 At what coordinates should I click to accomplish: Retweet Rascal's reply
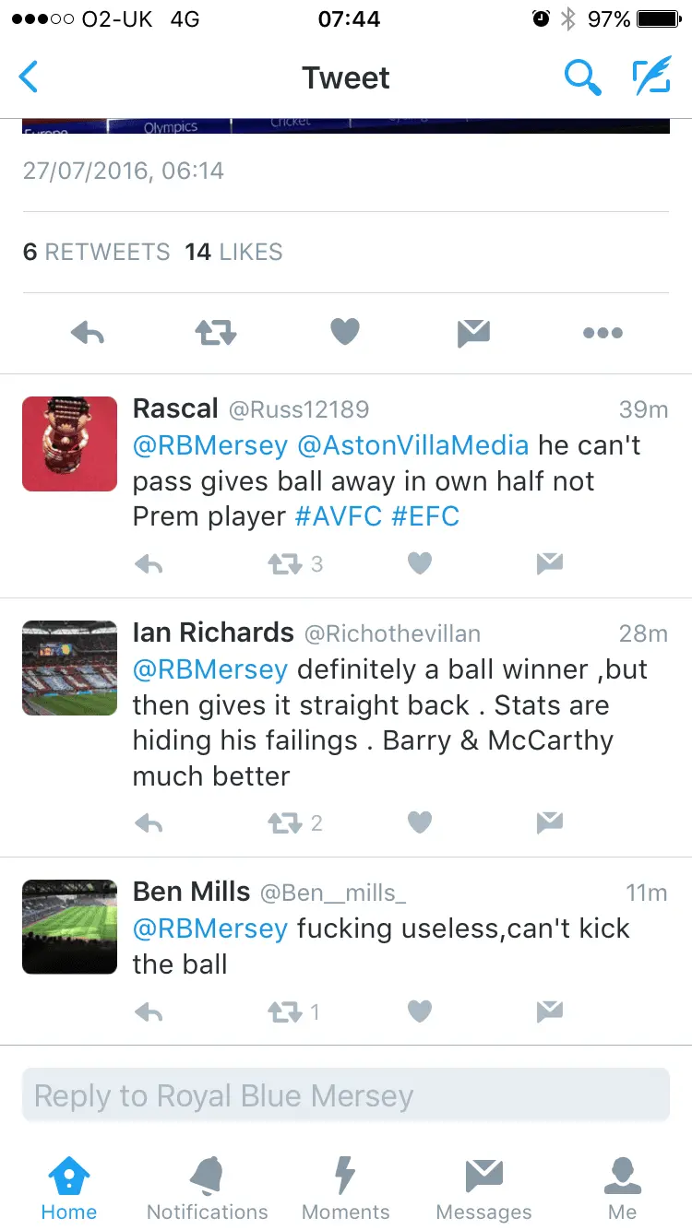pyautogui.click(x=286, y=563)
